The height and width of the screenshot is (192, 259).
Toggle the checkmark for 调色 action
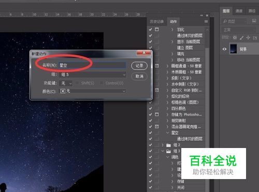[x=150, y=157]
